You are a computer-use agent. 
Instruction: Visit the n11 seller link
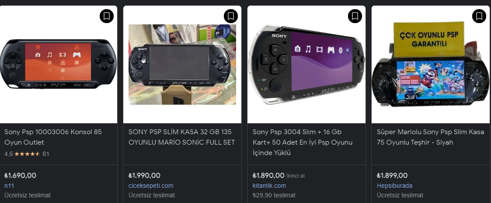9,186
